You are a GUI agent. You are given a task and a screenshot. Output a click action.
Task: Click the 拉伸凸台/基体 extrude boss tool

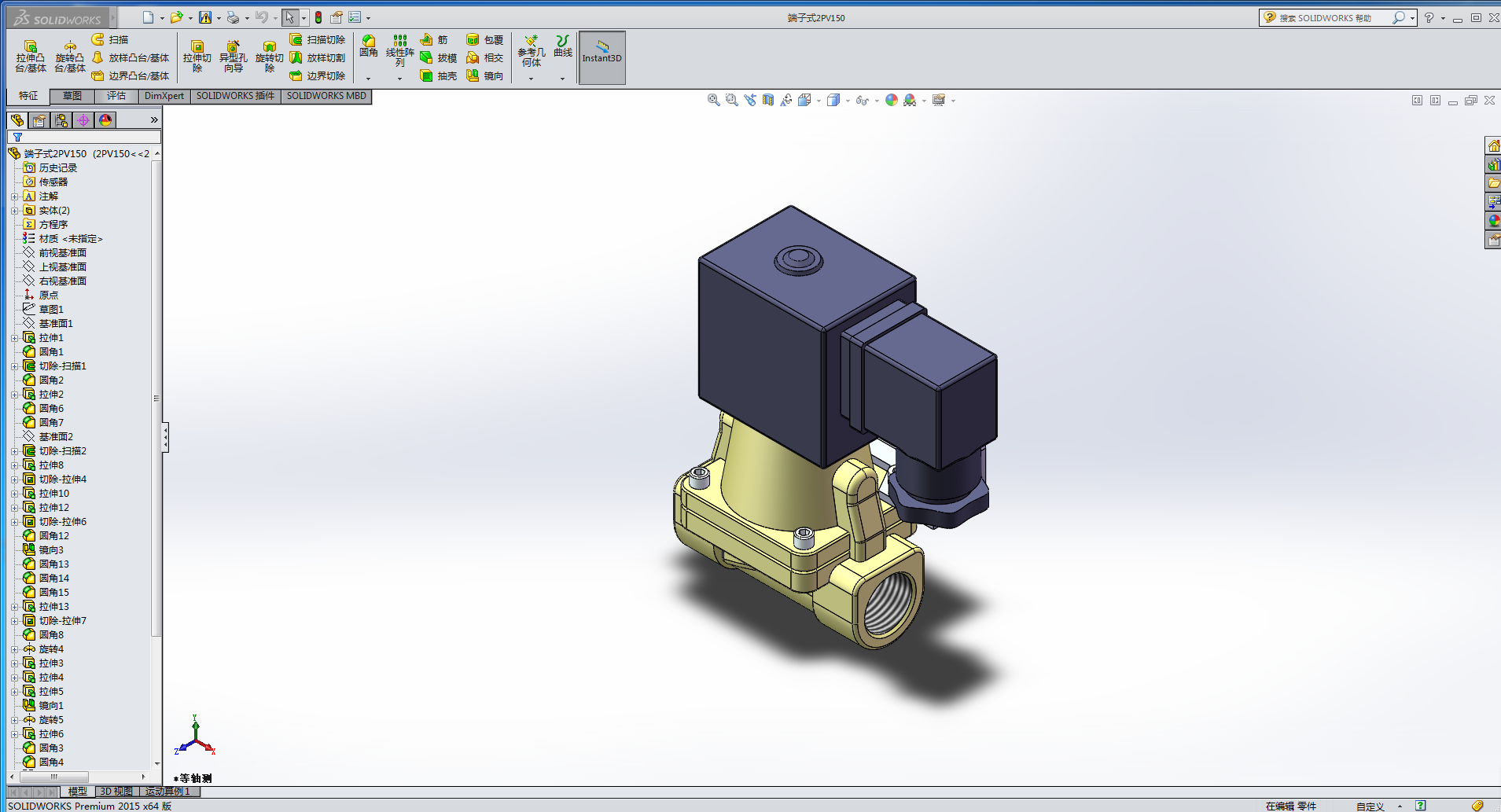31,57
